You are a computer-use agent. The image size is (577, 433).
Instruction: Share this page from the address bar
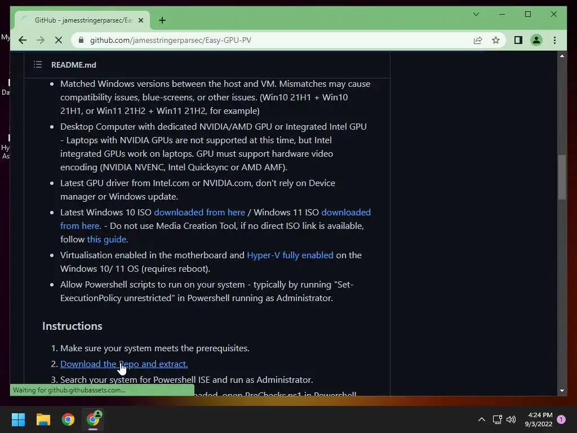click(x=478, y=40)
